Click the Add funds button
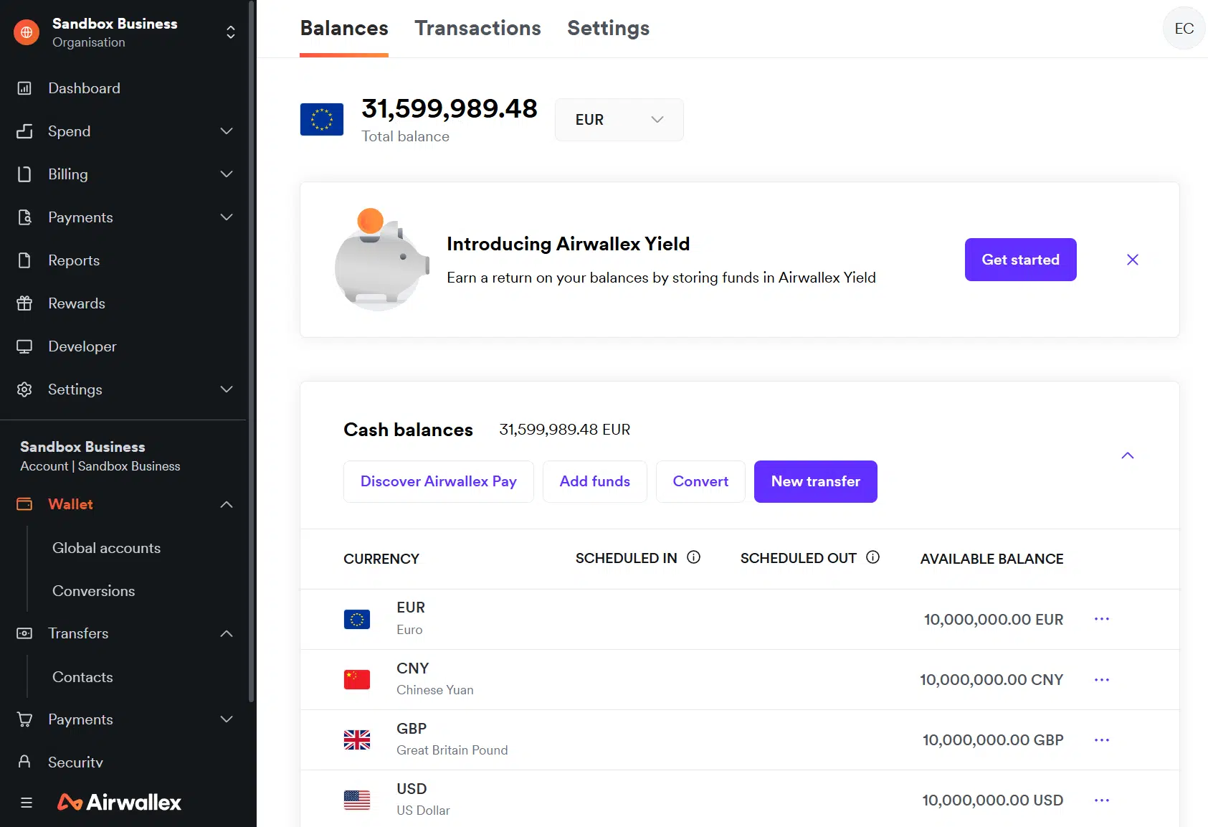Screen dimensions: 1208x827 (595, 481)
